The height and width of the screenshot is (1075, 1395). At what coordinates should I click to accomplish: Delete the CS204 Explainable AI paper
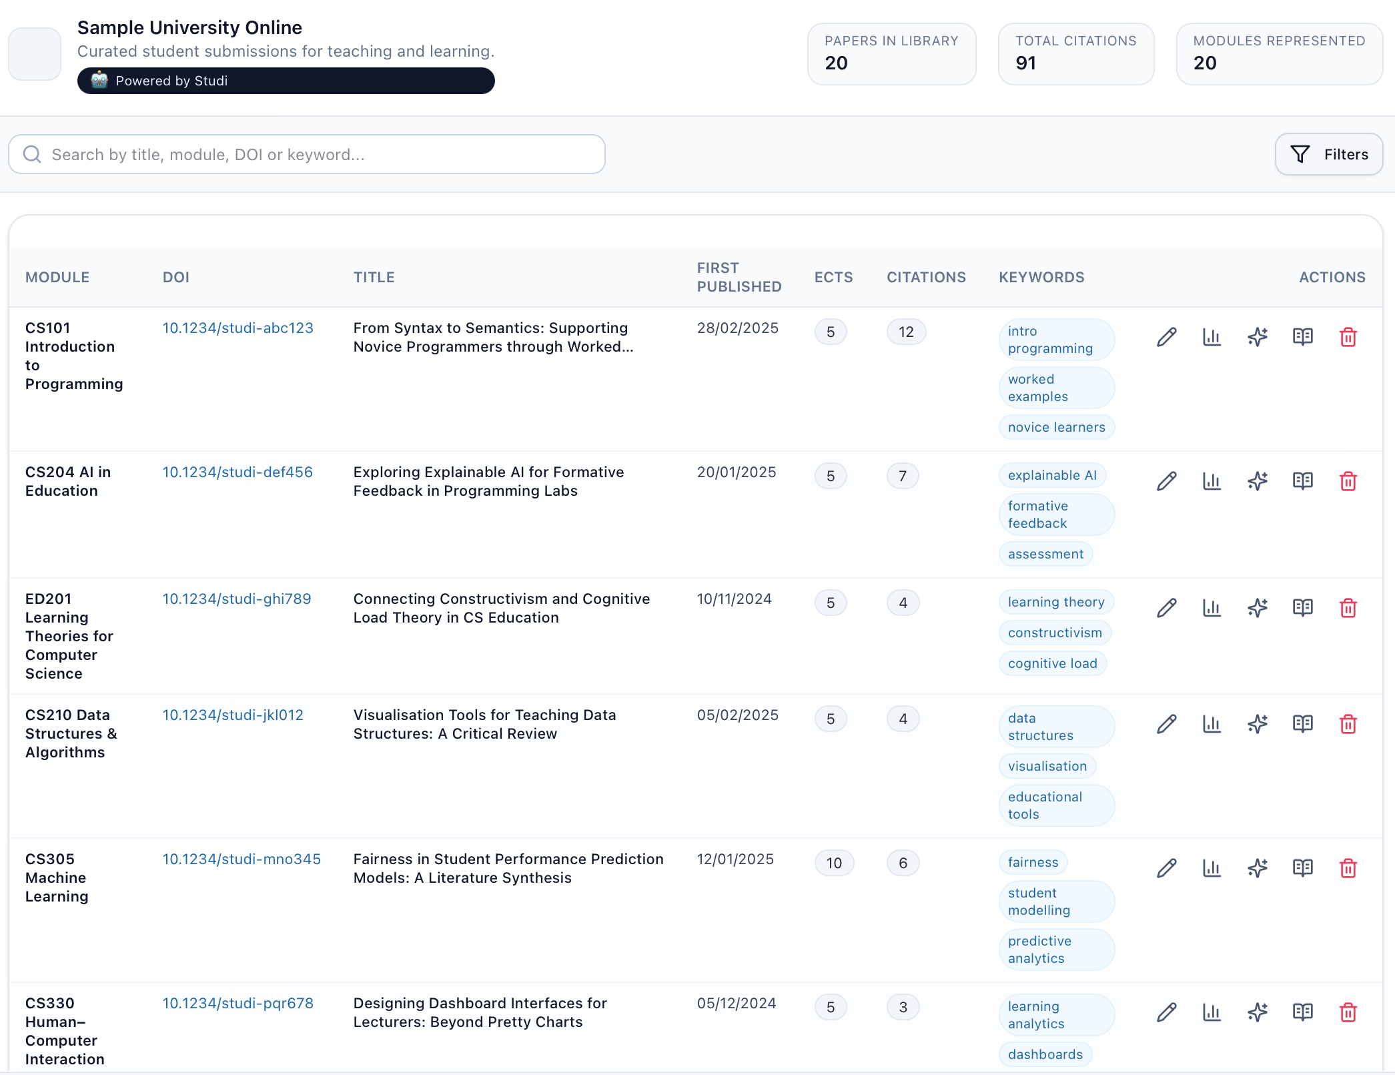1348,480
